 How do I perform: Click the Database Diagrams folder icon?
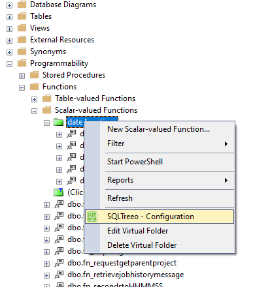(22, 4)
